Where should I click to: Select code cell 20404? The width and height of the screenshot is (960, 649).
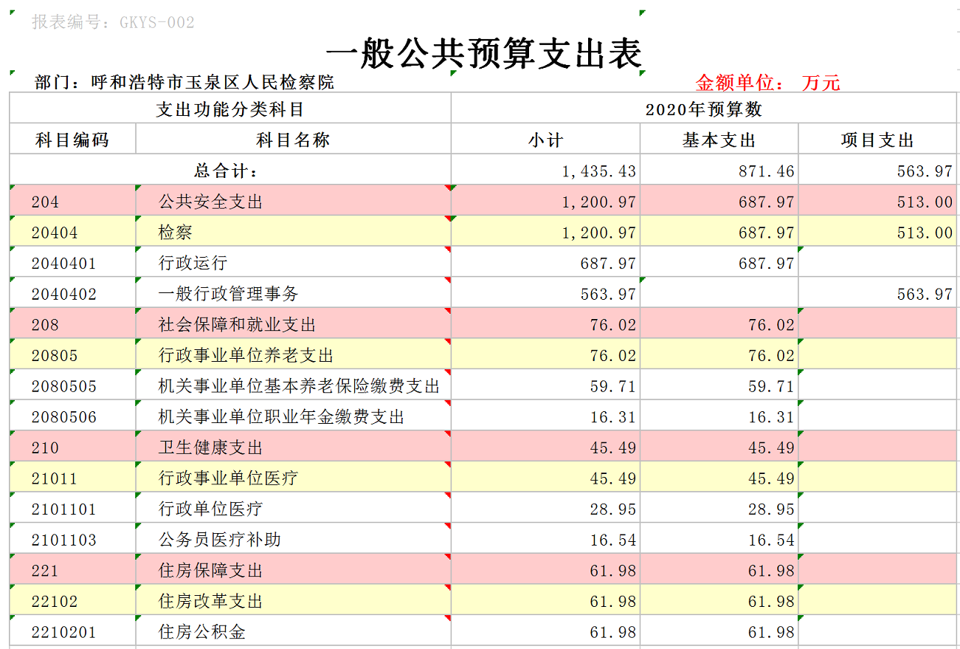(x=72, y=232)
